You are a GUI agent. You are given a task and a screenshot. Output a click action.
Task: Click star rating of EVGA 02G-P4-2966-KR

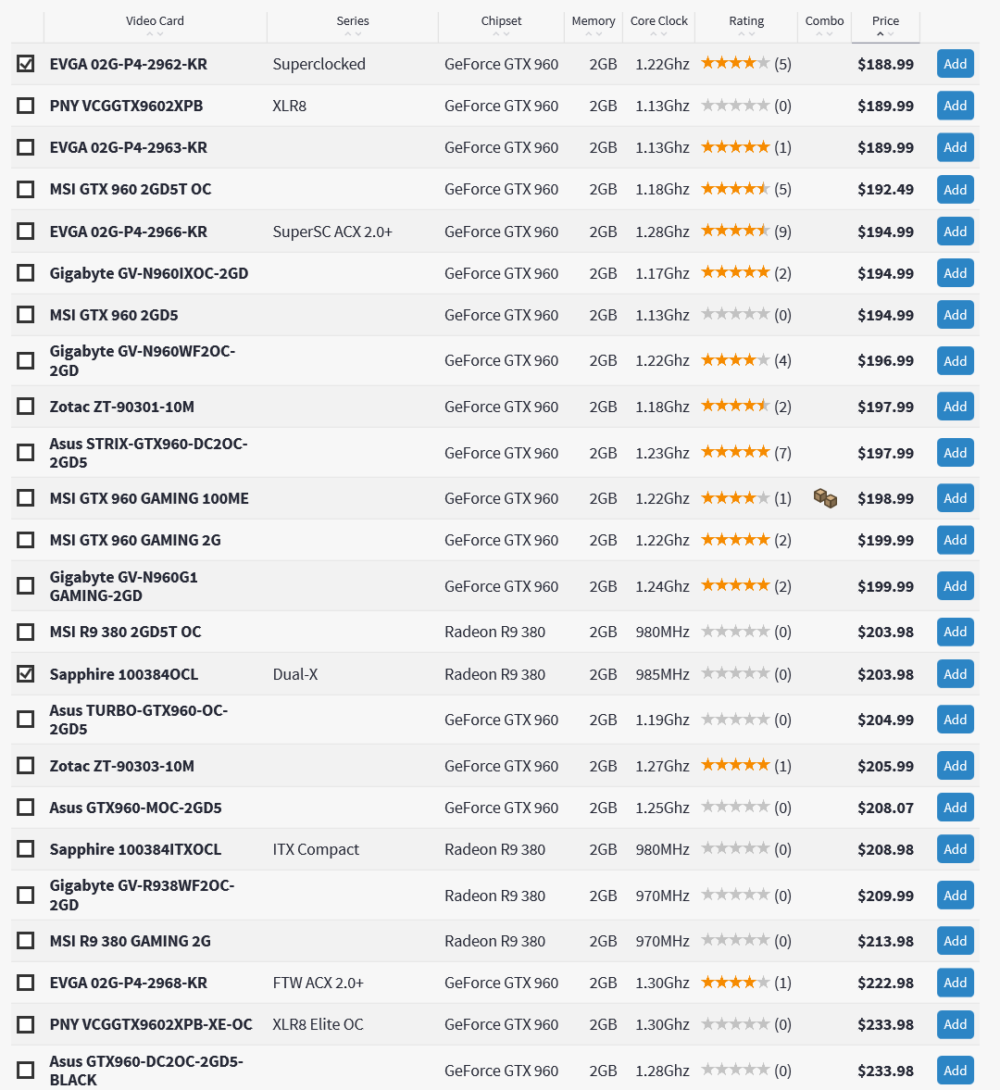(735, 232)
